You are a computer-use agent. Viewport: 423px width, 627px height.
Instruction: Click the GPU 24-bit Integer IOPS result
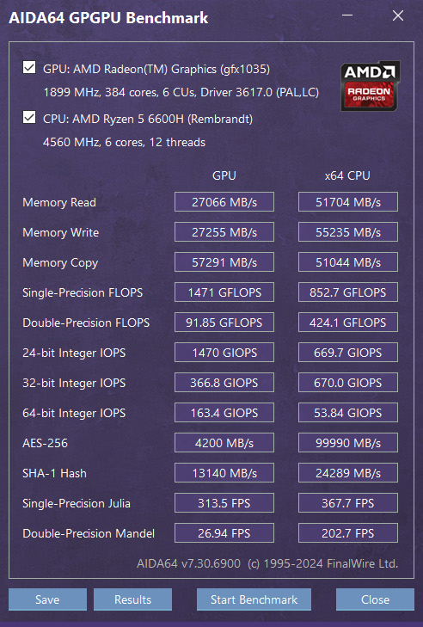224,353
